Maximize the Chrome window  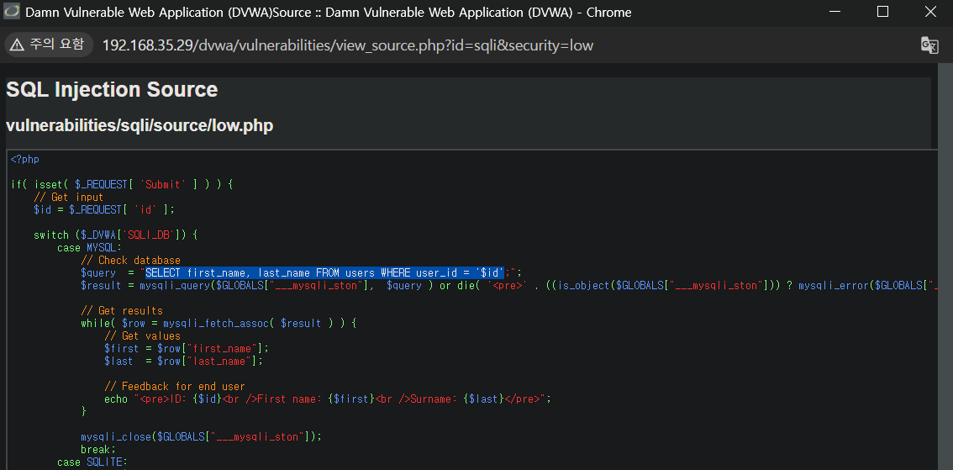tap(882, 12)
